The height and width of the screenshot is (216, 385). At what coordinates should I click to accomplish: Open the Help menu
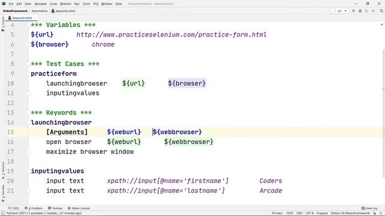click(119, 4)
